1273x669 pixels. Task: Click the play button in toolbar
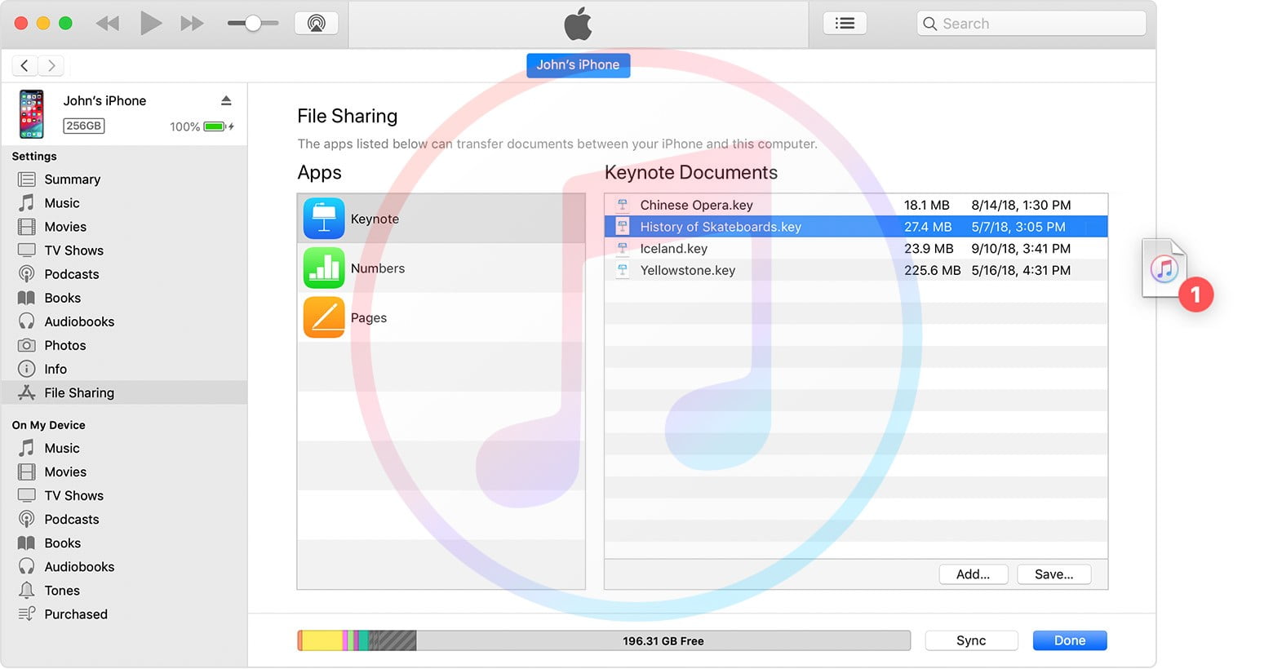pos(150,23)
